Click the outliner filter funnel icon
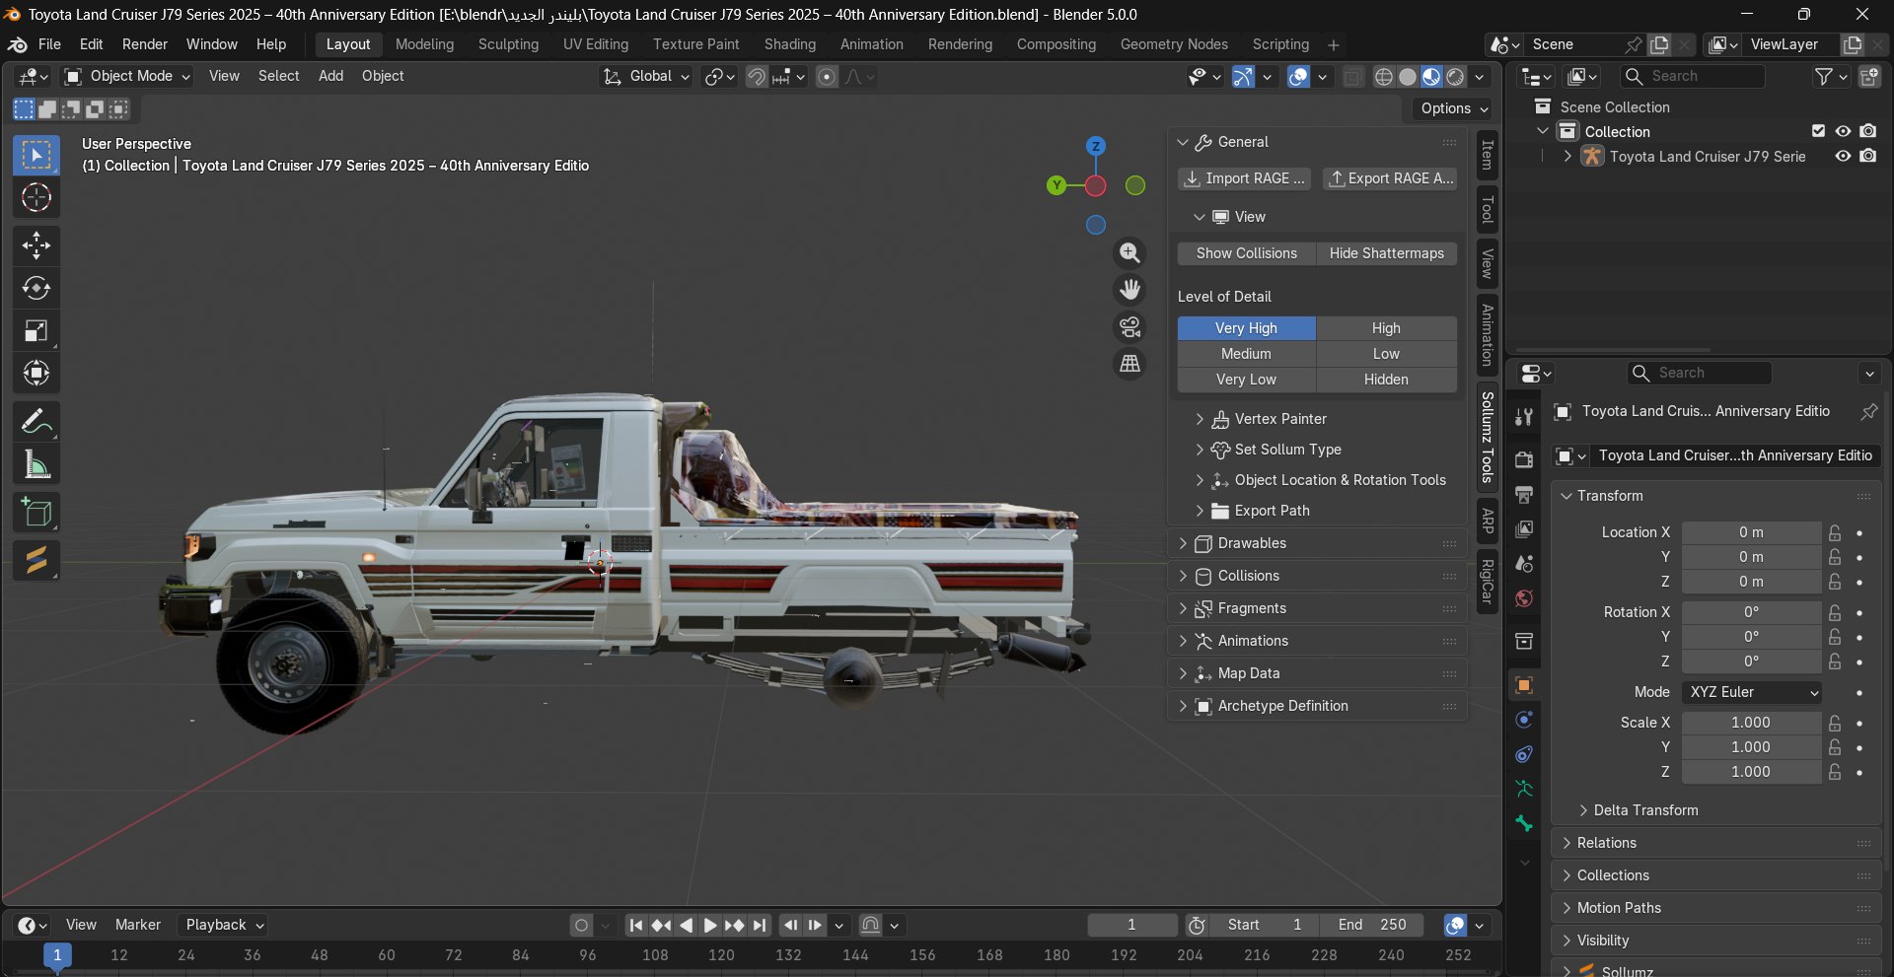The height and width of the screenshot is (977, 1894). click(x=1824, y=76)
